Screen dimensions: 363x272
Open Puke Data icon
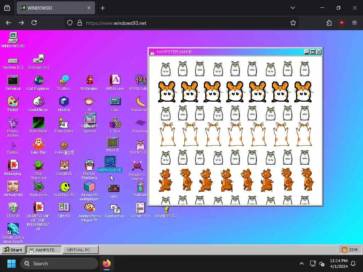[x=64, y=125]
